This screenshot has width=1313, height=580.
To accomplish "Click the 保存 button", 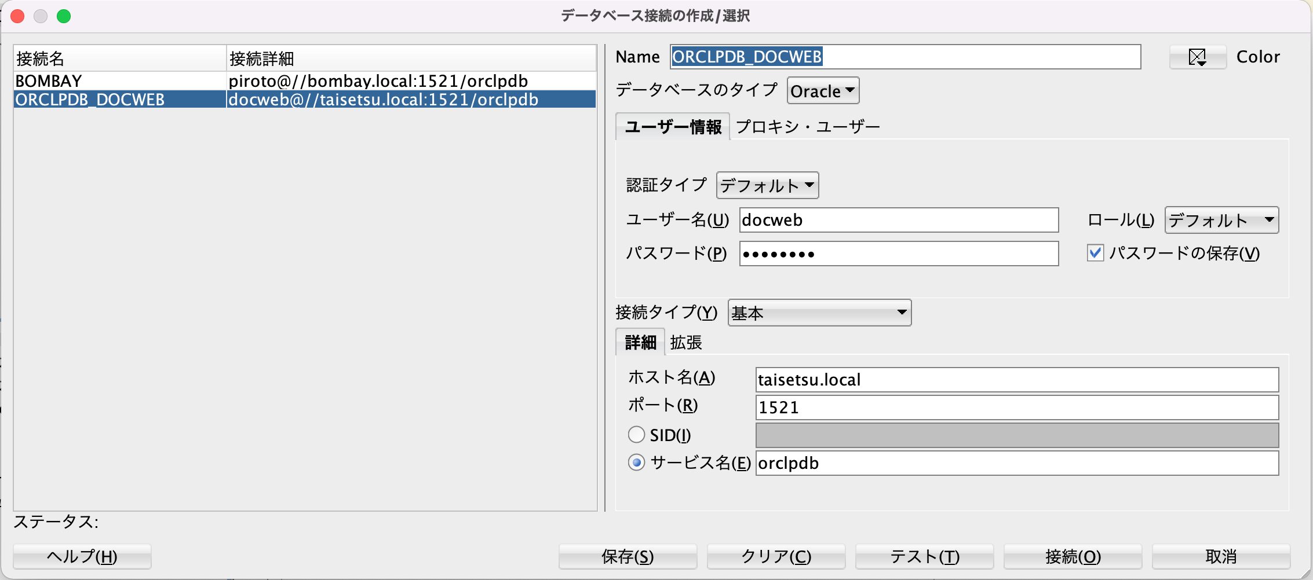I will [x=628, y=557].
